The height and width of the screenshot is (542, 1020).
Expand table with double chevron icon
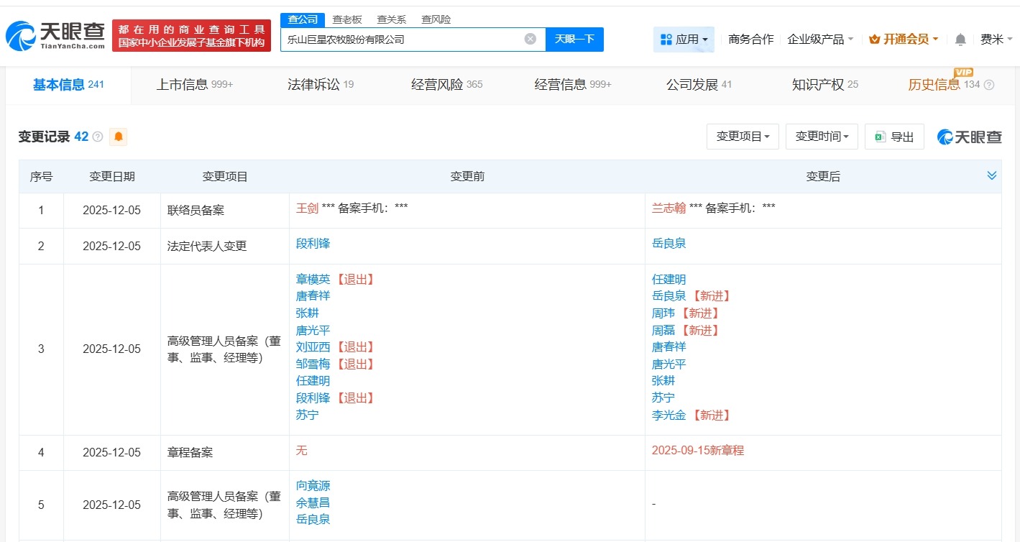point(991,176)
